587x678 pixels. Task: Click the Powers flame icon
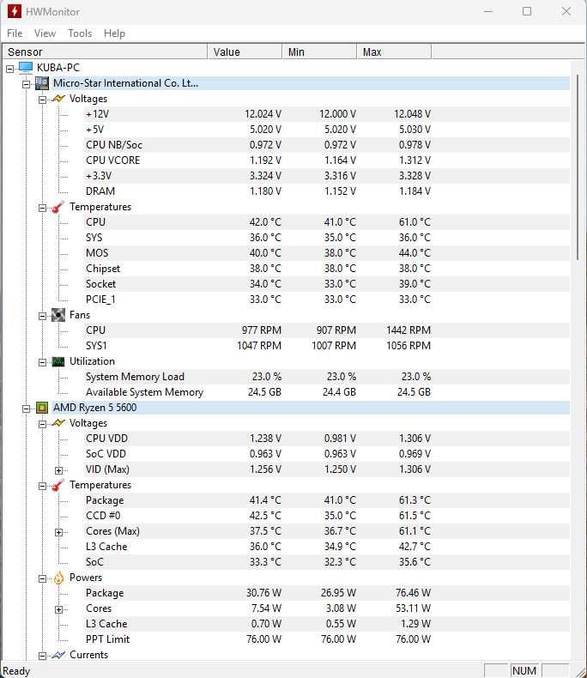pos(58,578)
